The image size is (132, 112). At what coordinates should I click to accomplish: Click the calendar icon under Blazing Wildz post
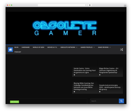click(x=74, y=92)
